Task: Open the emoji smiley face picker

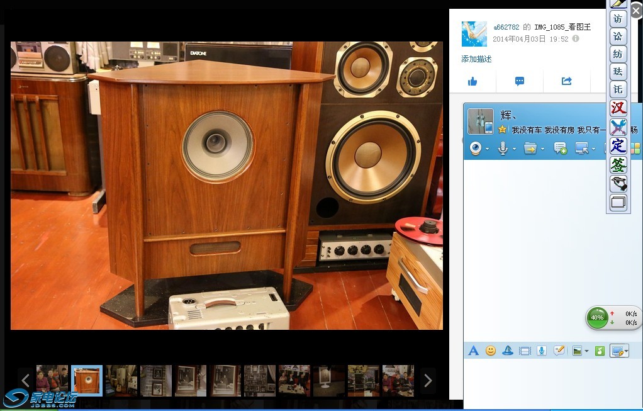Action: [x=491, y=351]
